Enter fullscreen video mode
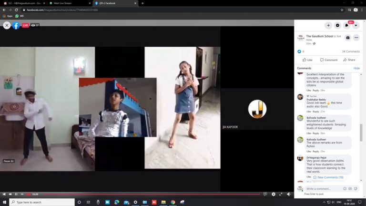 point(281,195)
